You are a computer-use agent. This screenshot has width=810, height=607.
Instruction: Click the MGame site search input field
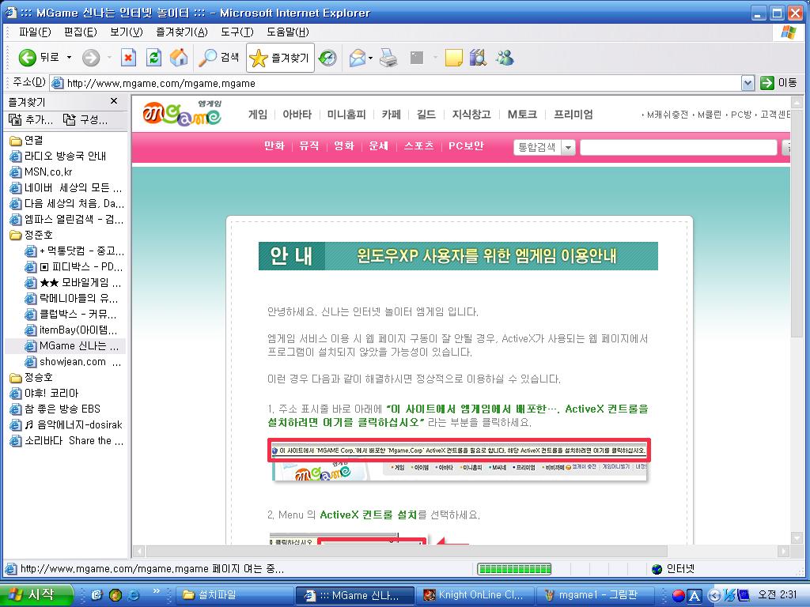click(x=678, y=148)
